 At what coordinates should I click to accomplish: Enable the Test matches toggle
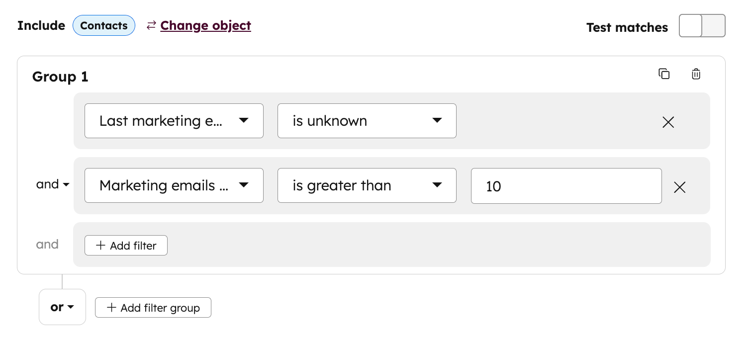pos(702,26)
